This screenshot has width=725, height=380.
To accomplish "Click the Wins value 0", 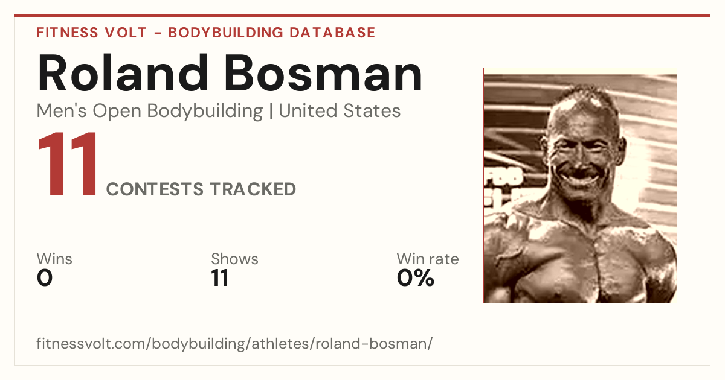I will (x=45, y=279).
